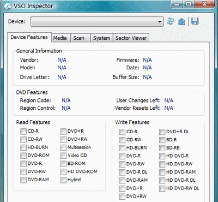
Task: Click the eject drive icon
Action: pyautogui.click(x=181, y=21)
